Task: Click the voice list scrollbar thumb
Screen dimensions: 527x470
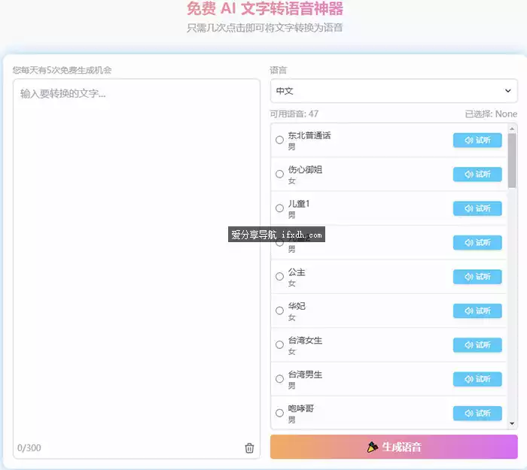Action: [512, 160]
